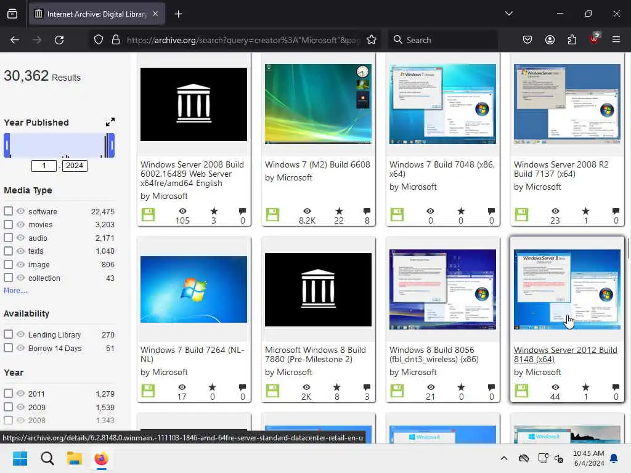Open the Windows 7 Build 7264 thumbnail image

click(x=193, y=289)
